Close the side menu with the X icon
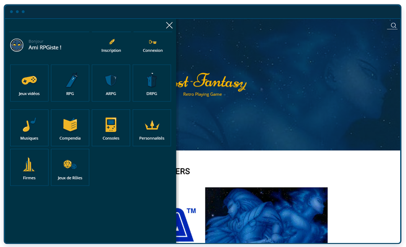406x247 pixels. click(169, 25)
